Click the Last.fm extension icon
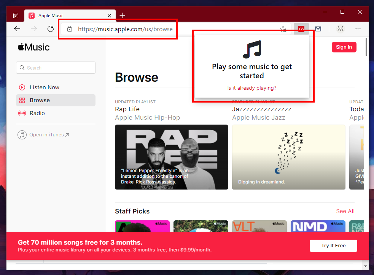 point(301,28)
